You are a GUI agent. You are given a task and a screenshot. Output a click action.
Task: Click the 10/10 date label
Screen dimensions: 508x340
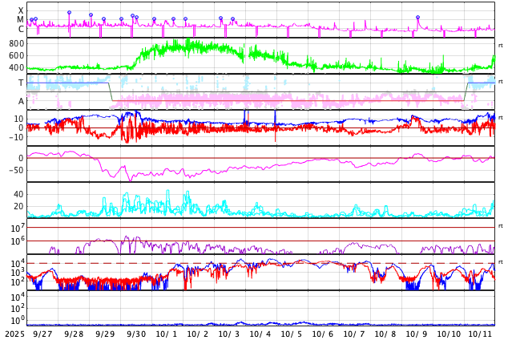(449, 334)
